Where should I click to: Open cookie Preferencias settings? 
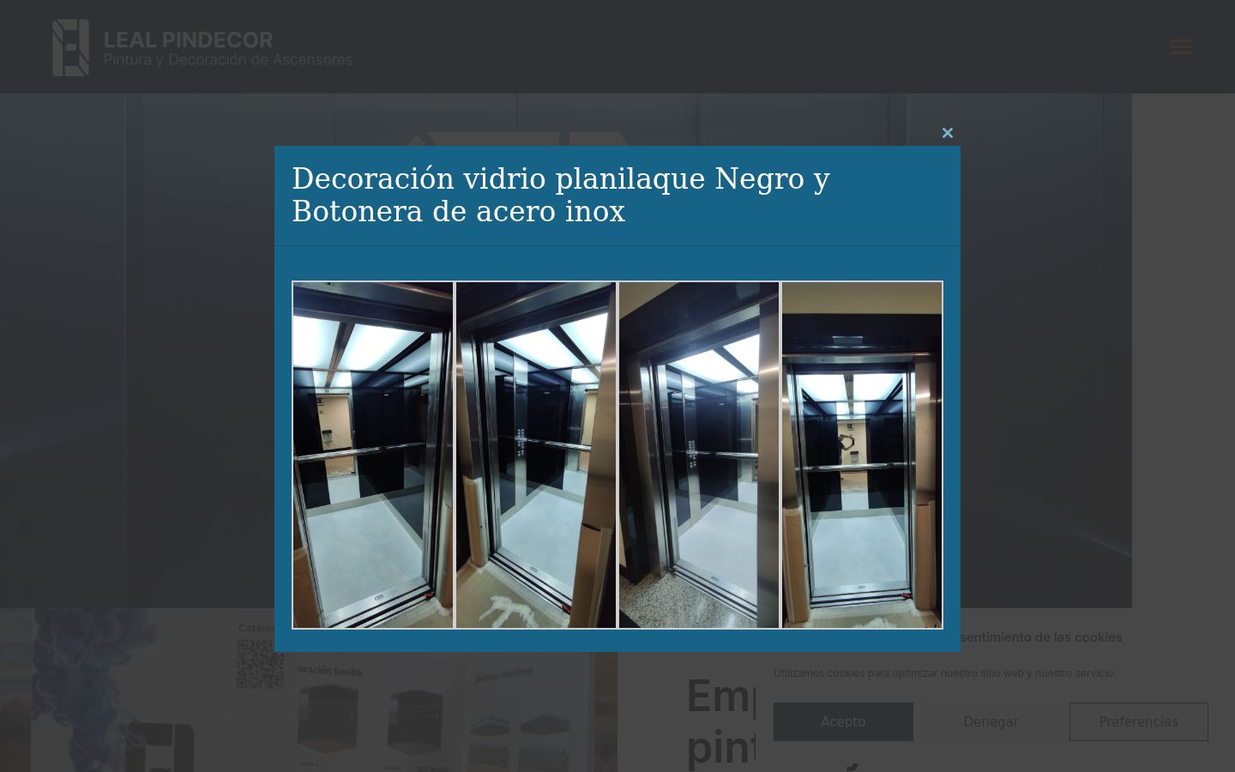pos(1139,721)
